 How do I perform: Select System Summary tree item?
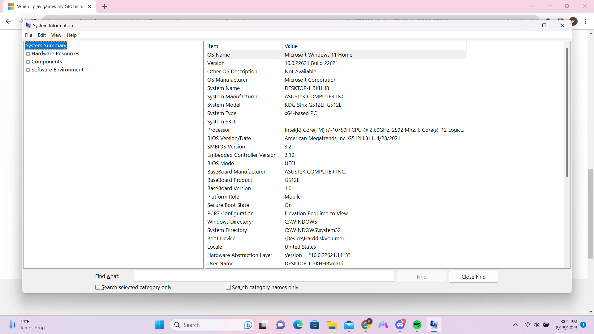[x=46, y=45]
